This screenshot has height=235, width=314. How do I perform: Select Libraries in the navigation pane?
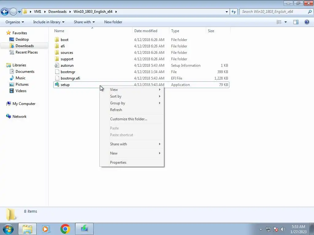click(x=19, y=65)
